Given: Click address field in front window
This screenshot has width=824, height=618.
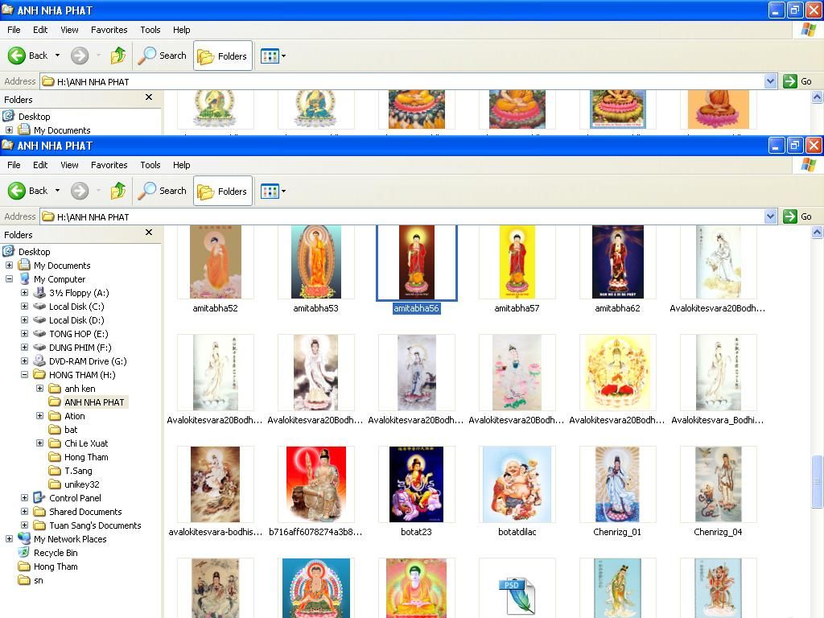Looking at the screenshot, I should [x=402, y=216].
